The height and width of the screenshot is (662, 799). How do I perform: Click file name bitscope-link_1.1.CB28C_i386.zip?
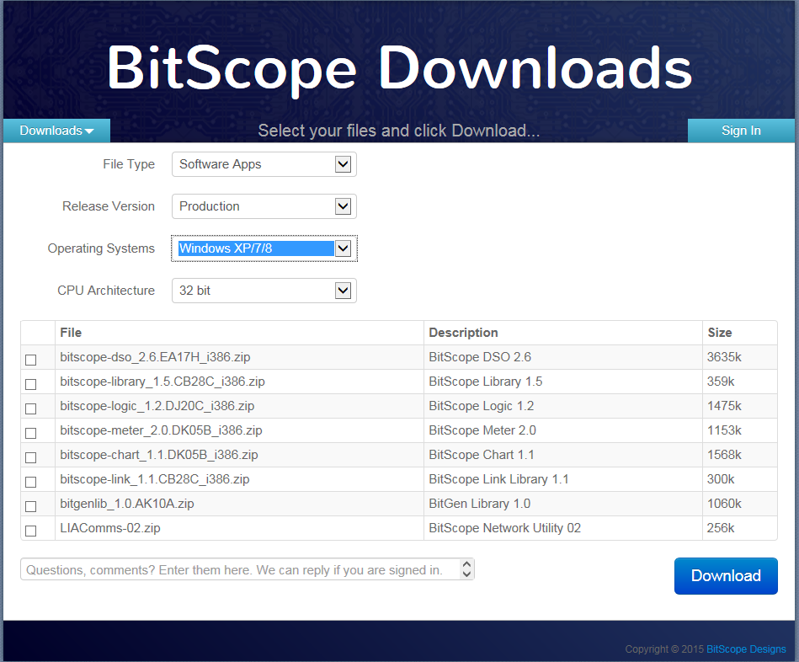coord(154,479)
